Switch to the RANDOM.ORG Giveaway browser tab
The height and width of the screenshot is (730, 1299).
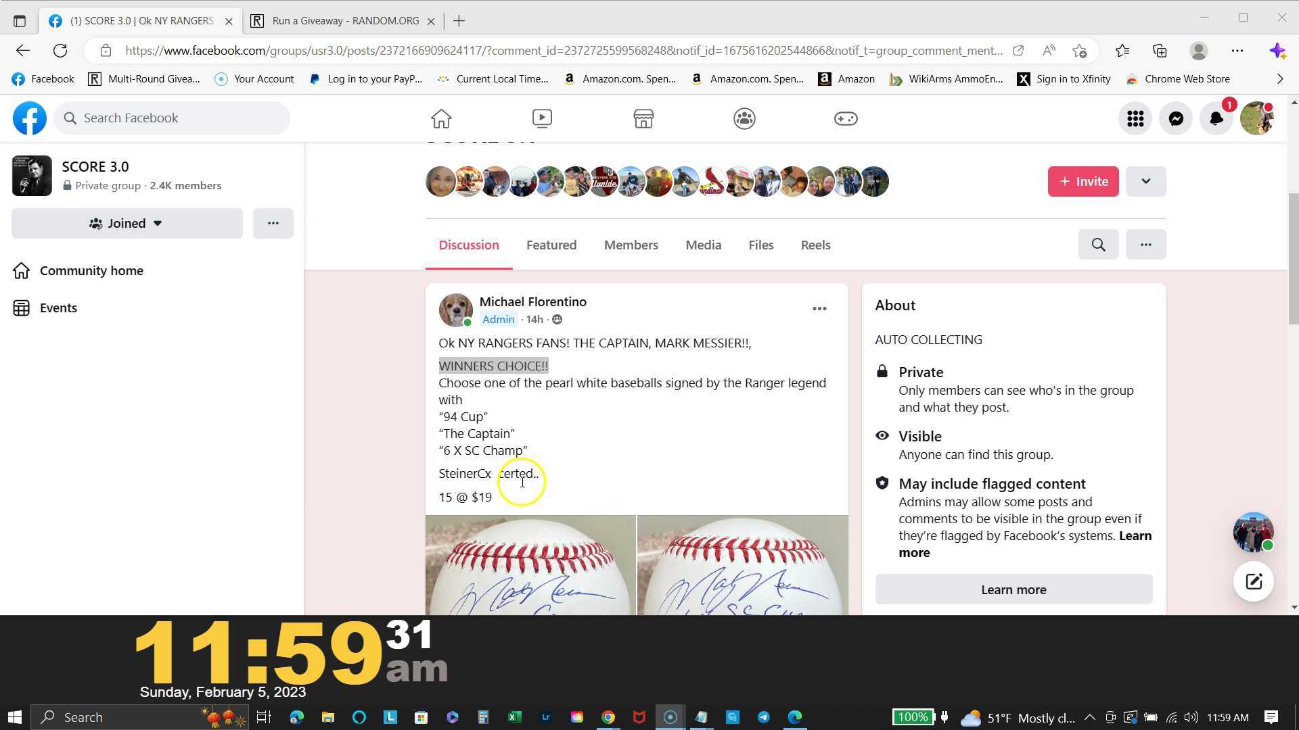click(x=345, y=21)
